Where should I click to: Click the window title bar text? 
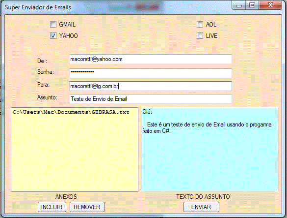coord(38,7)
